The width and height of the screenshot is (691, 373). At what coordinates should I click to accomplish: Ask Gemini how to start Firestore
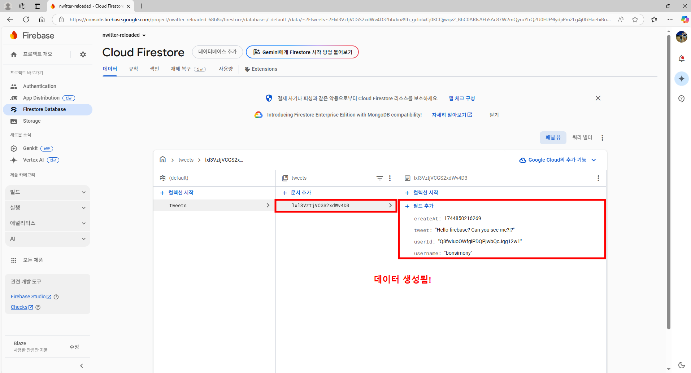302,52
